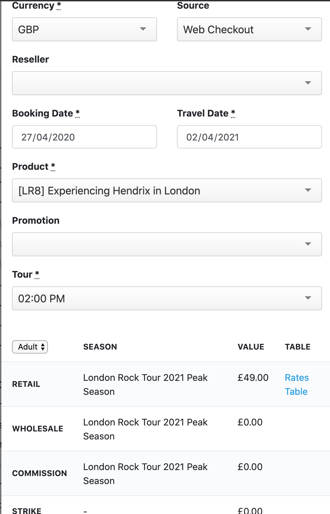Click the Reseller dropdown arrow icon

point(308,83)
